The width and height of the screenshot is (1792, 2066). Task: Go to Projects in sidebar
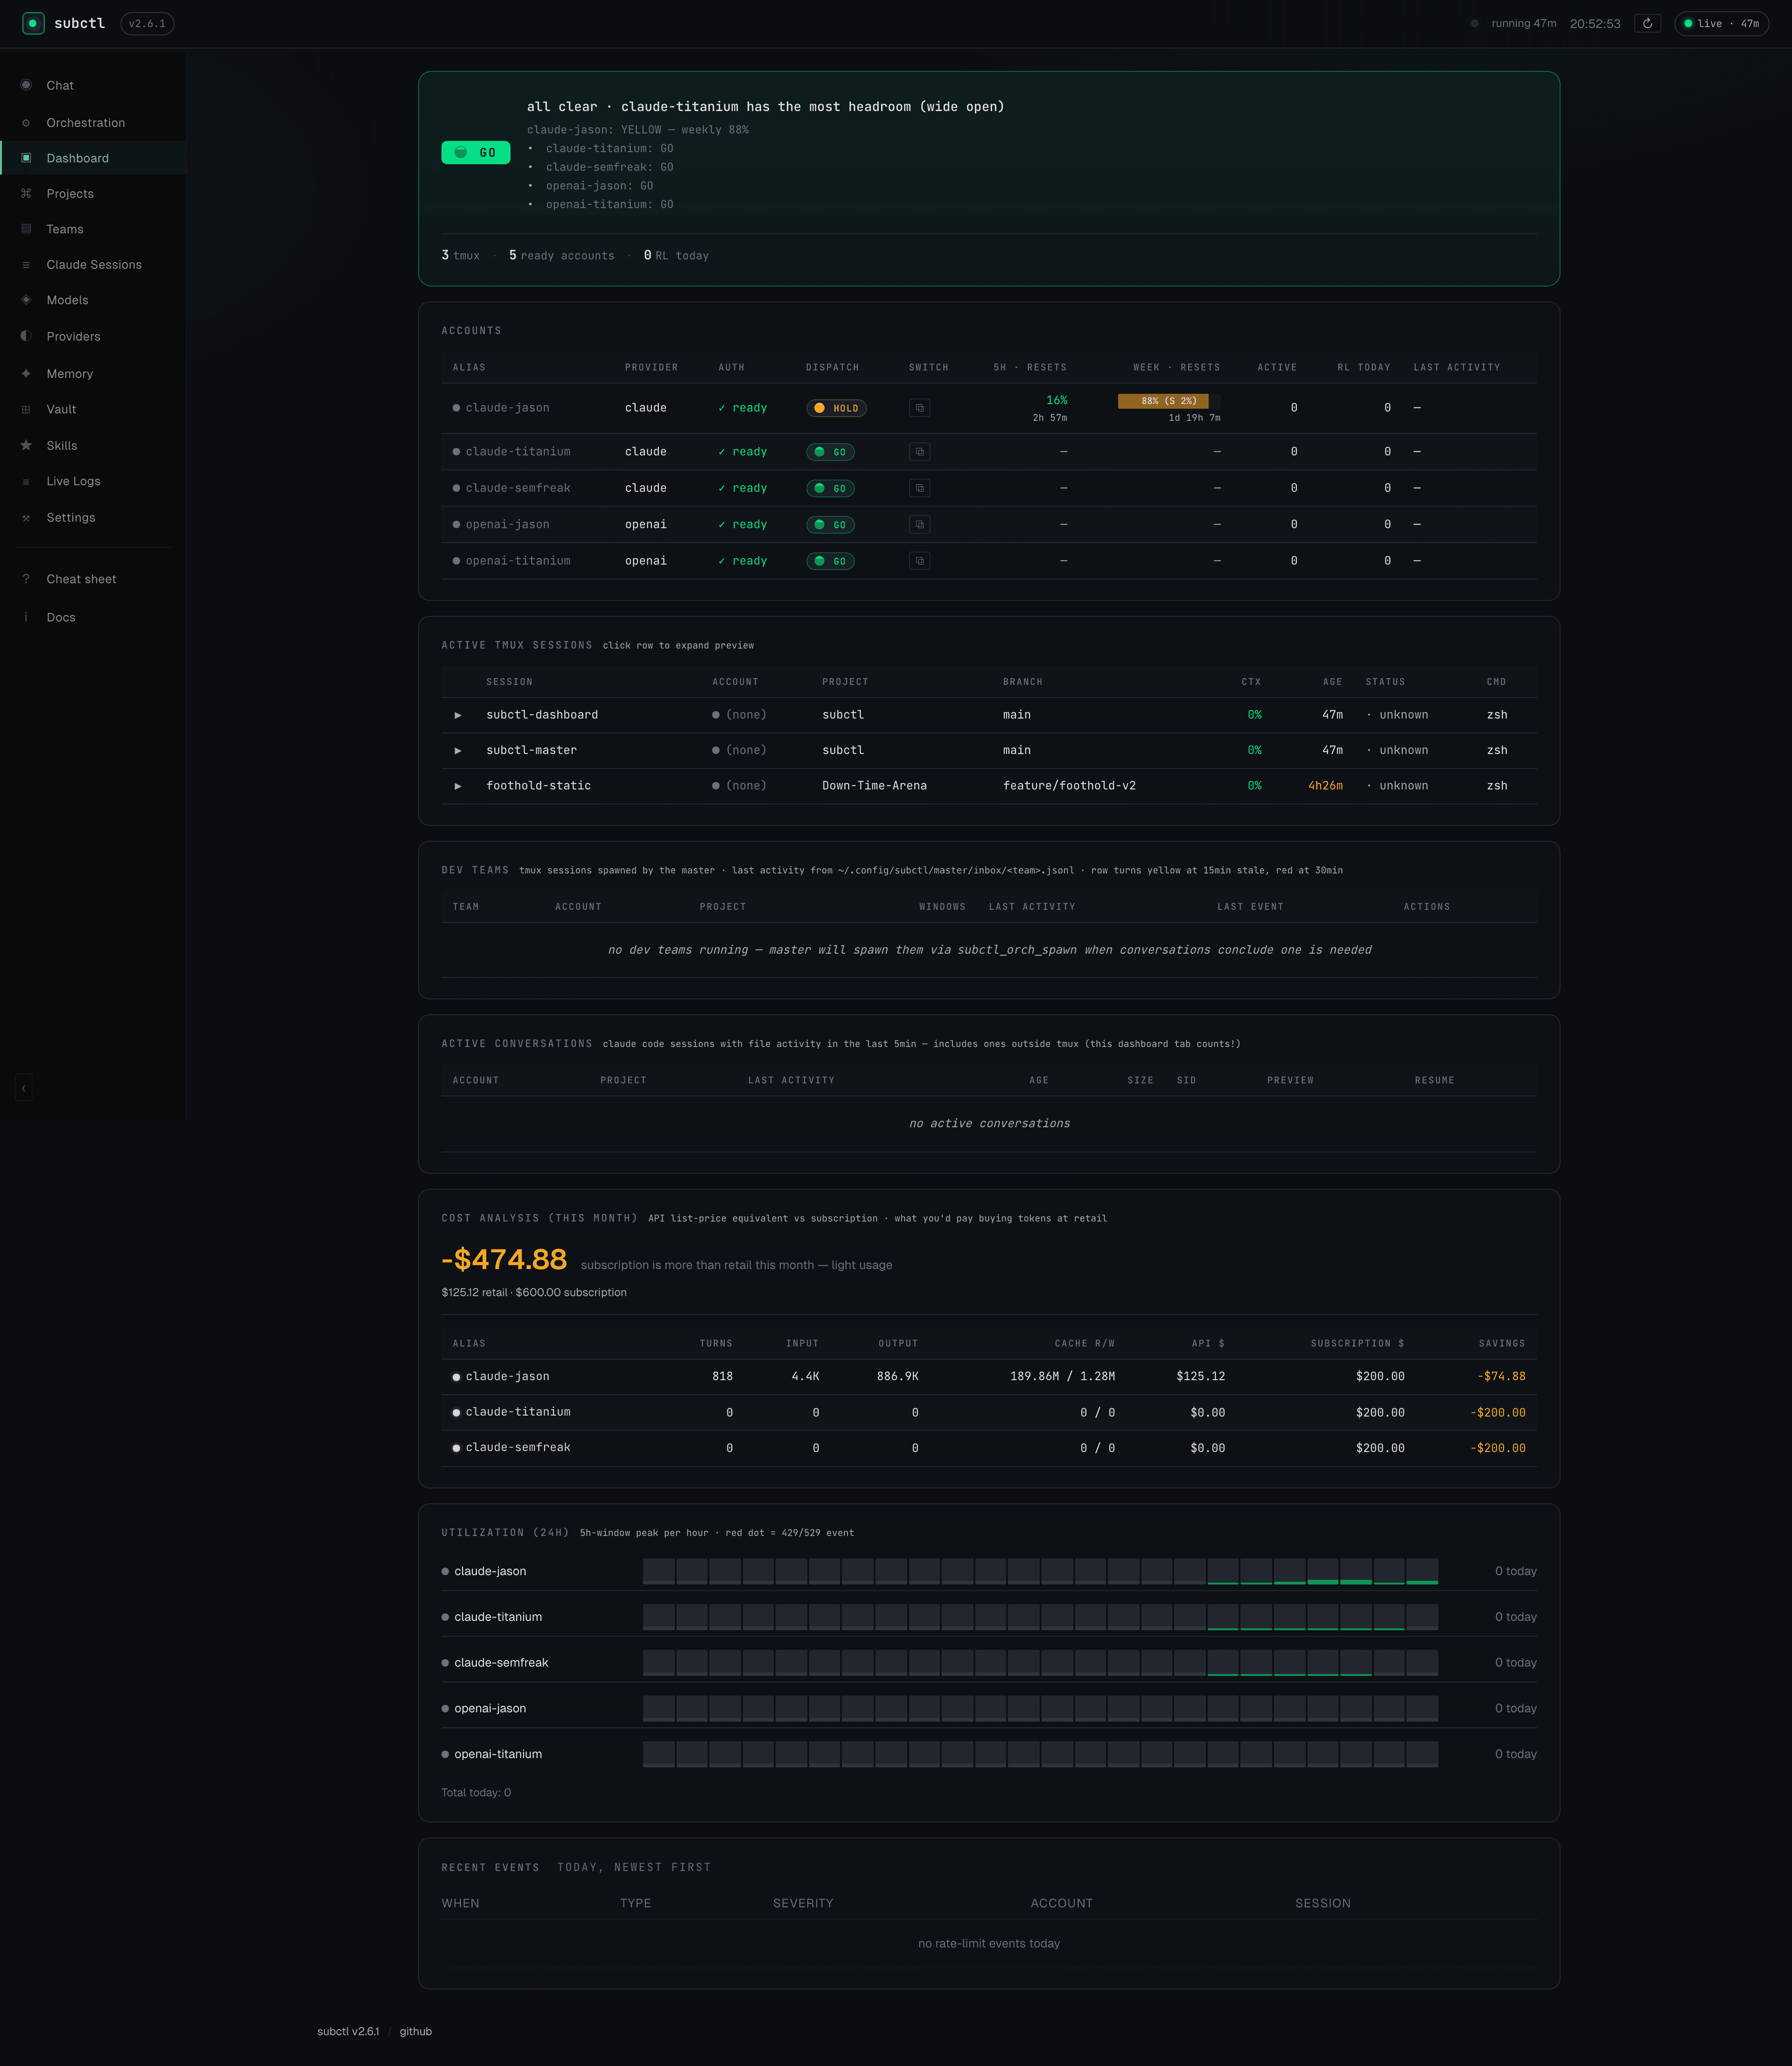tap(92, 194)
